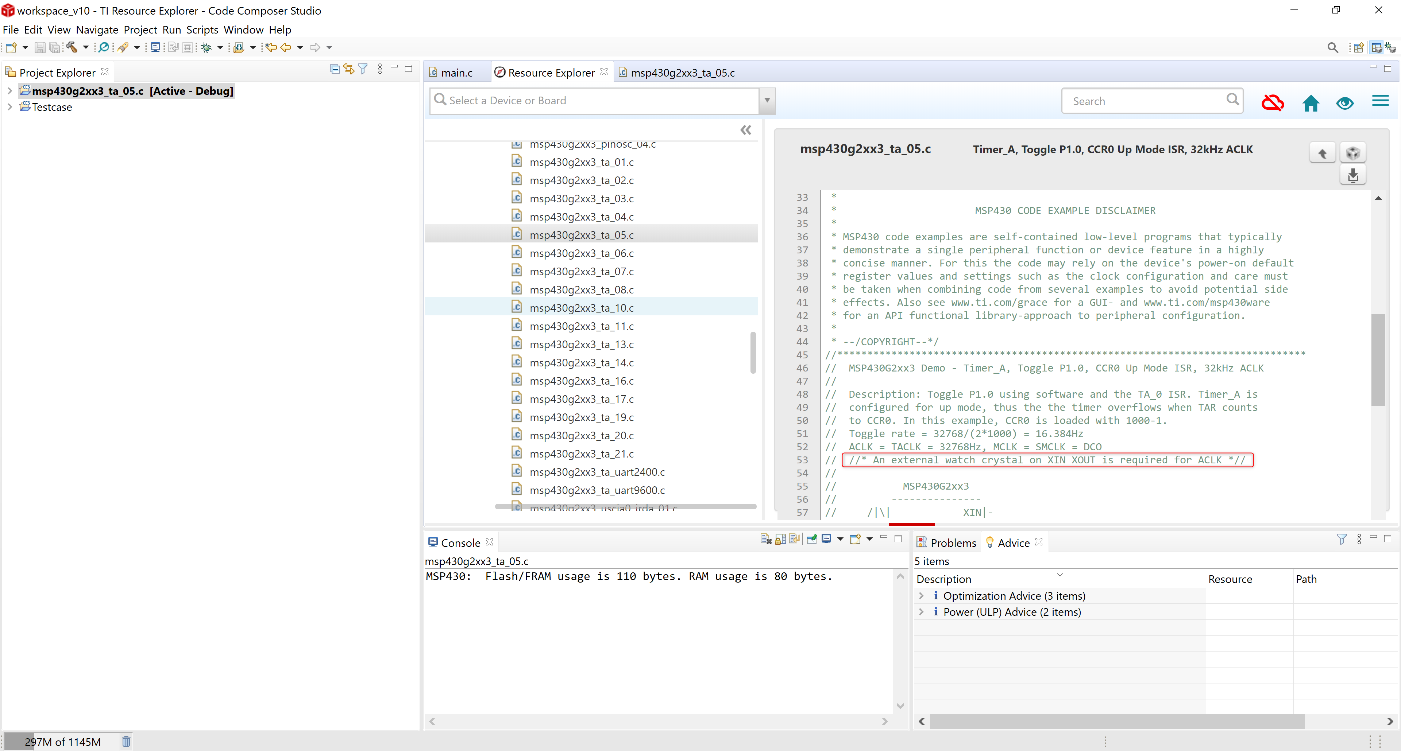Image resolution: width=1401 pixels, height=751 pixels.
Task: Expand the Testcase project tree
Action: point(9,107)
